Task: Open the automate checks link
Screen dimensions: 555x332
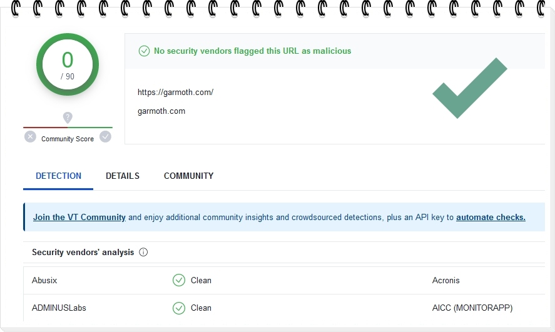Action: tap(491, 218)
